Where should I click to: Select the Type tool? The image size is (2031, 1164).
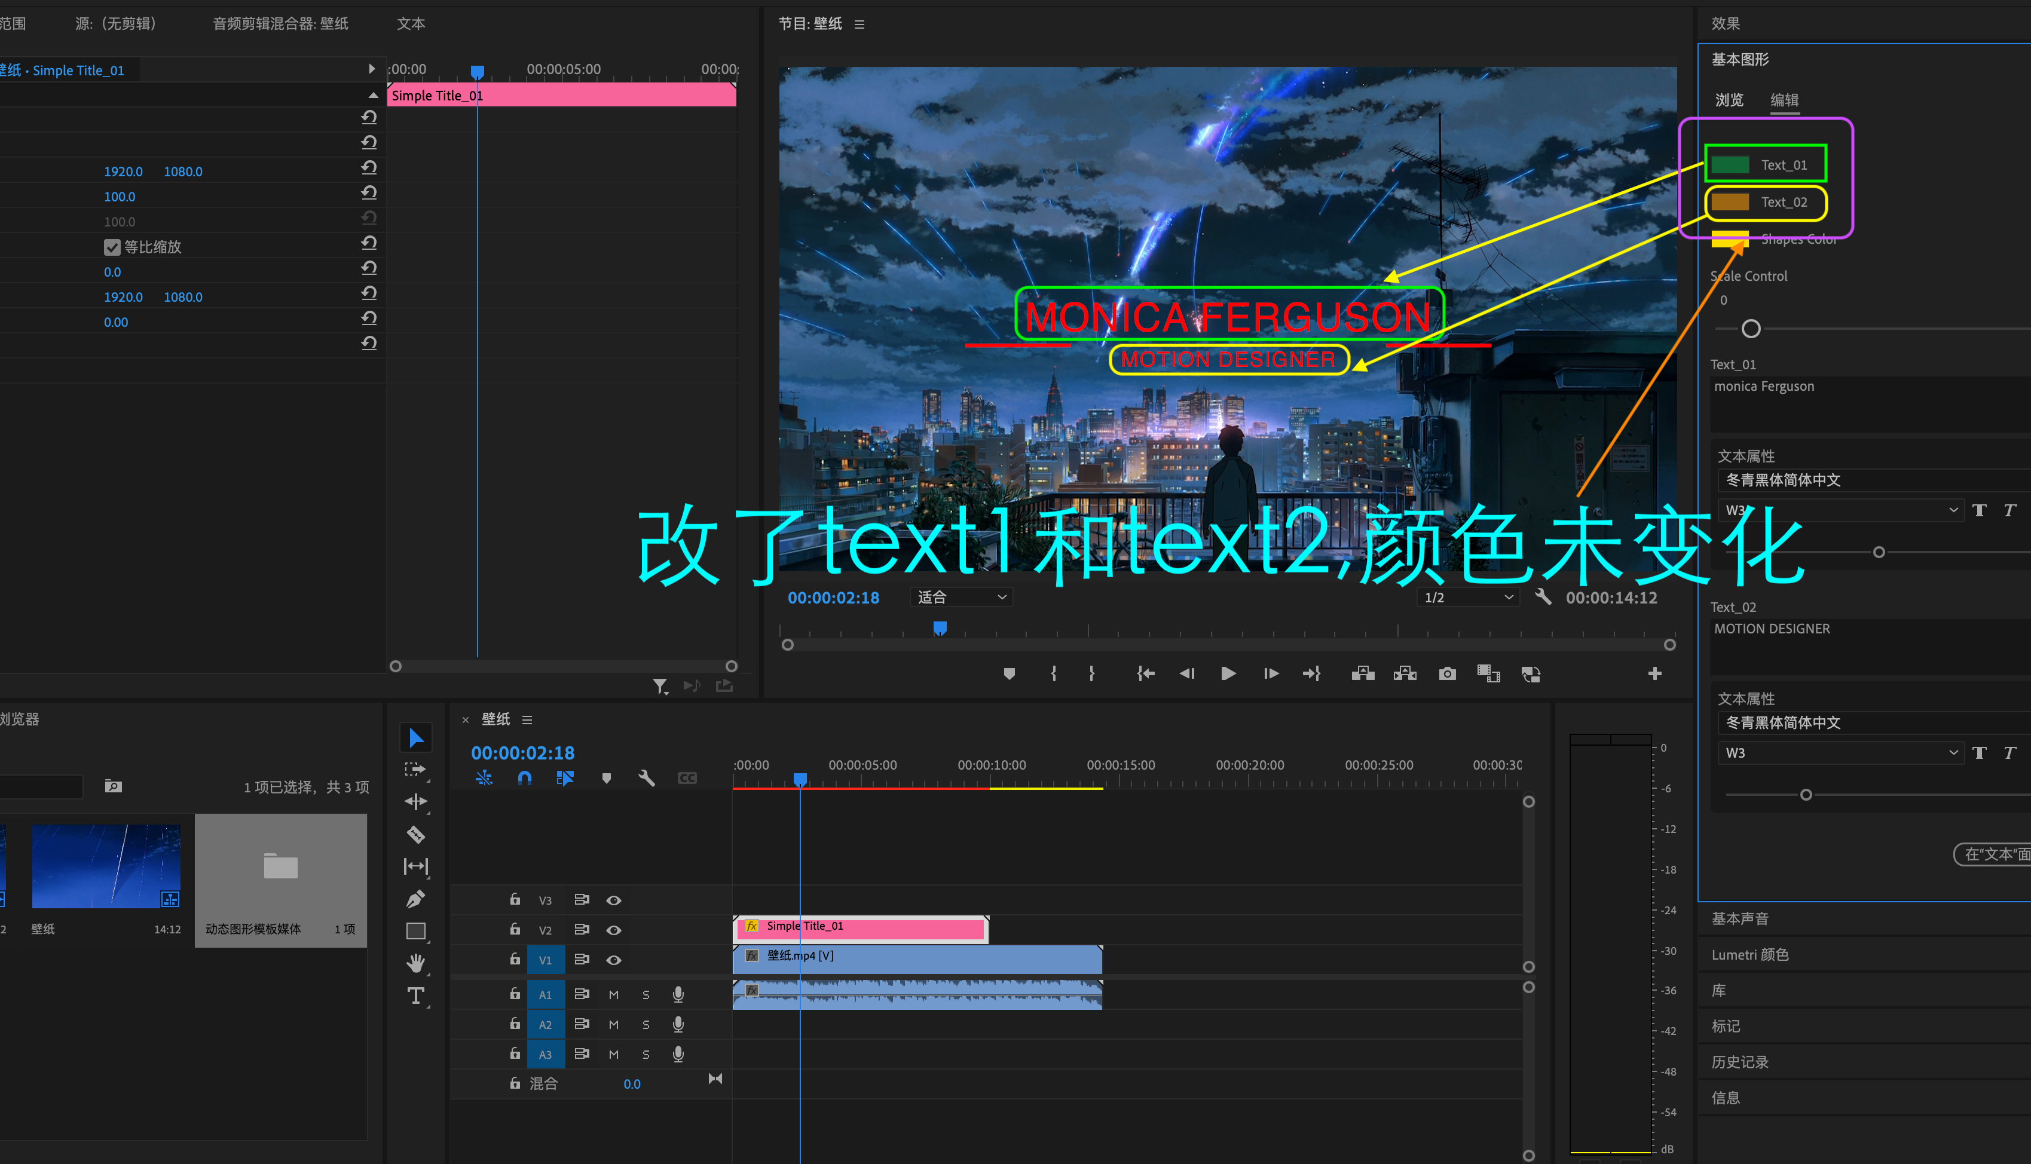click(416, 996)
